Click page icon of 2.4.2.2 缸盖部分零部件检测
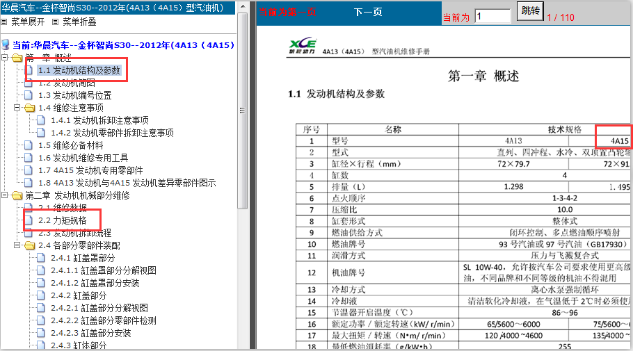Viewport: 633px width, 351px height. pos(41,320)
